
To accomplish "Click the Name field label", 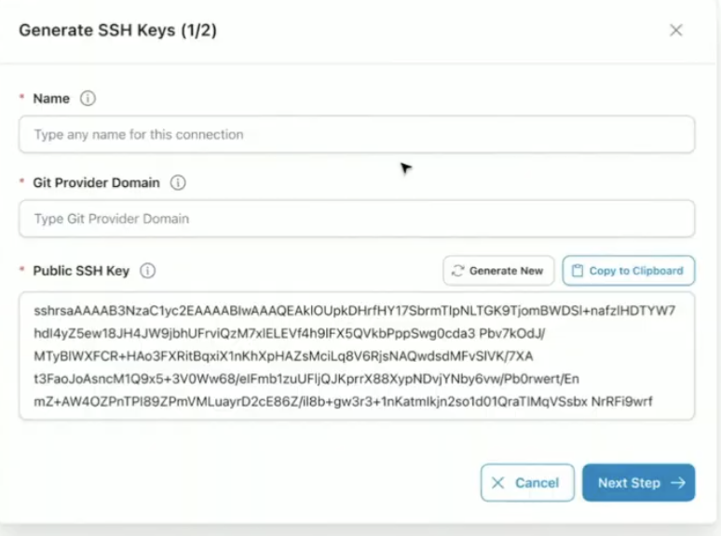I will (x=51, y=99).
